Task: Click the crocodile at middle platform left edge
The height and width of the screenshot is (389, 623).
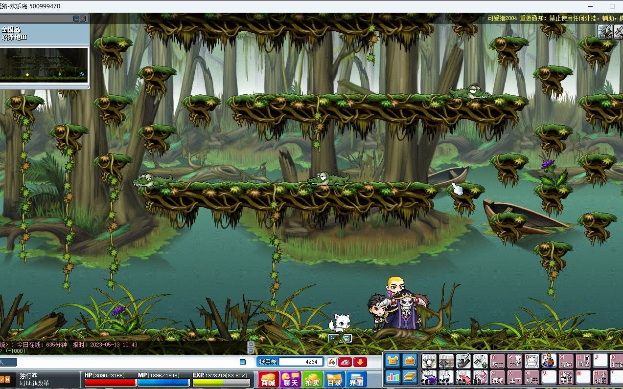Action: pos(153,180)
